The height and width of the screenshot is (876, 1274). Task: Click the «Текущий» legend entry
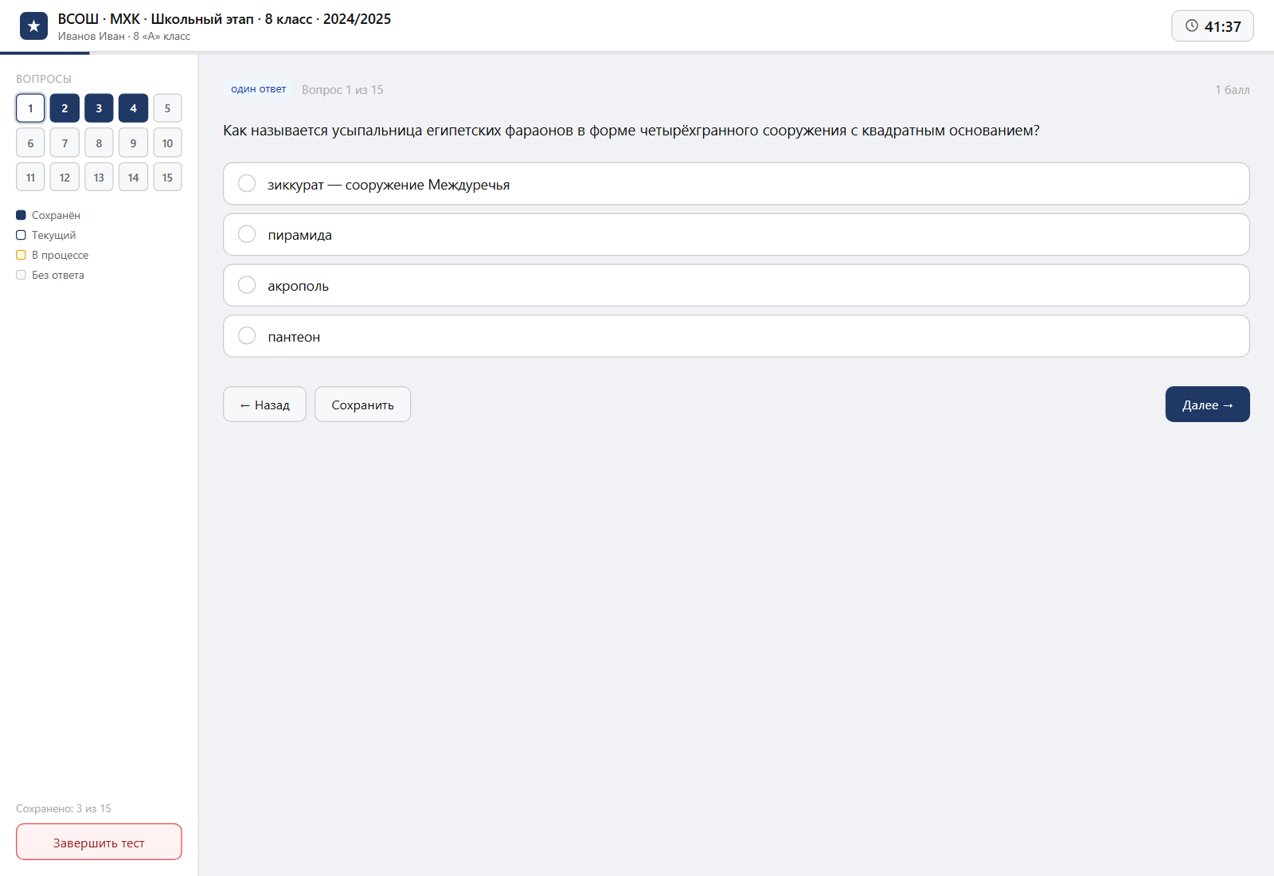[x=46, y=235]
